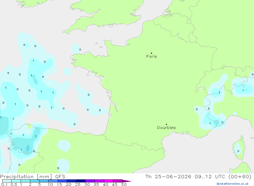The image size is (254, 186).
Task: Click the Dourbies city label
Action: click(166, 128)
